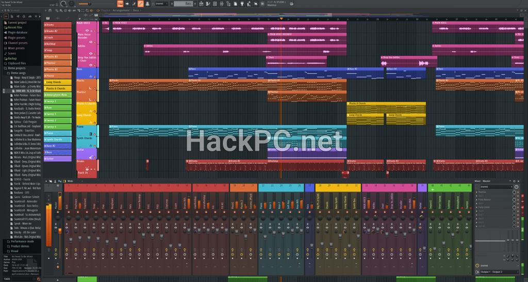Click the TAGS button in browser
528x282 pixels.
point(6,278)
